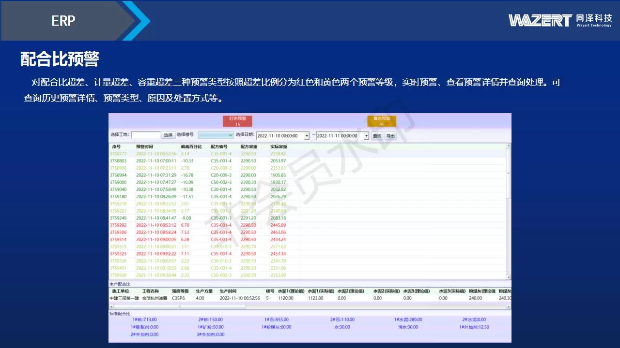620x348 pixels.
Task: Select alert row 3759000
Action: pyautogui.click(x=307, y=182)
